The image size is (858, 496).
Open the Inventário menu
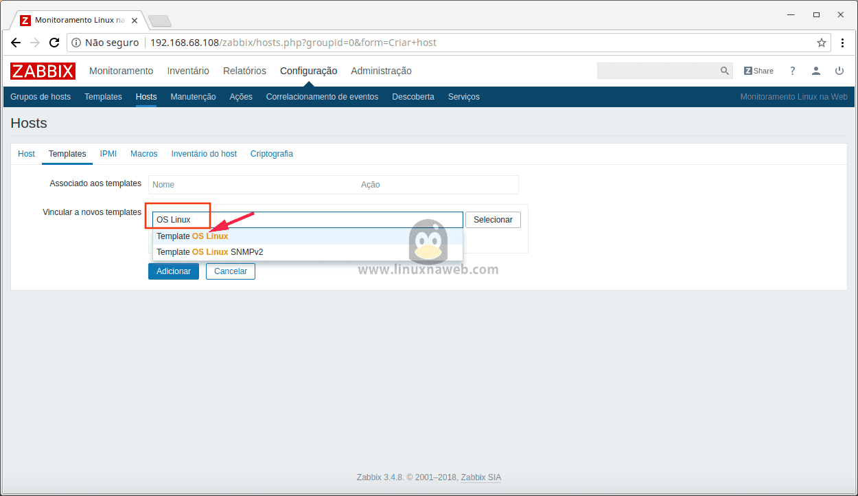[x=188, y=71]
